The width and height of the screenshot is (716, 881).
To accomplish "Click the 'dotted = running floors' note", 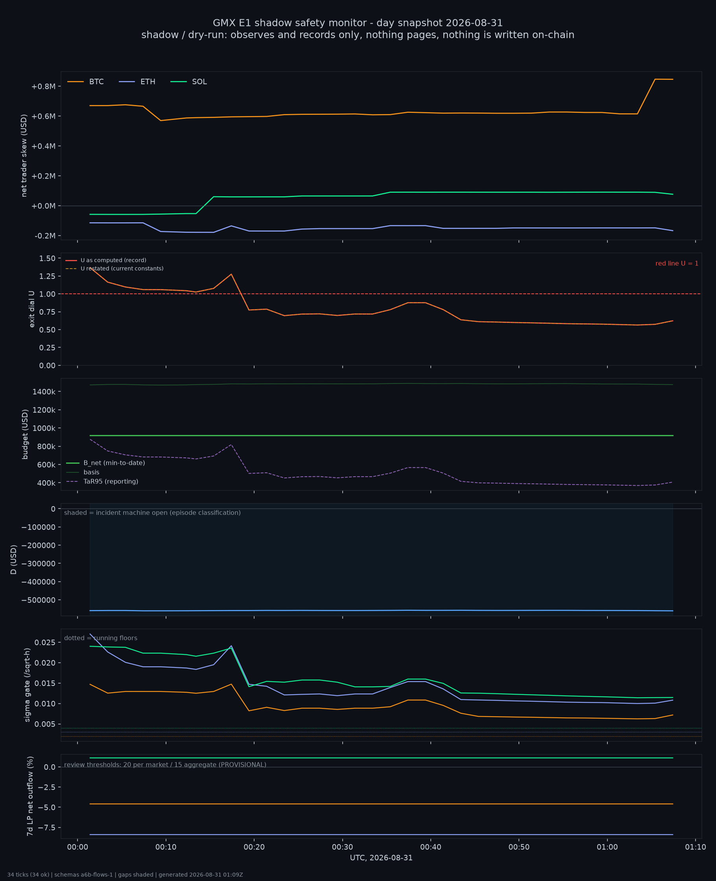I will (x=101, y=638).
